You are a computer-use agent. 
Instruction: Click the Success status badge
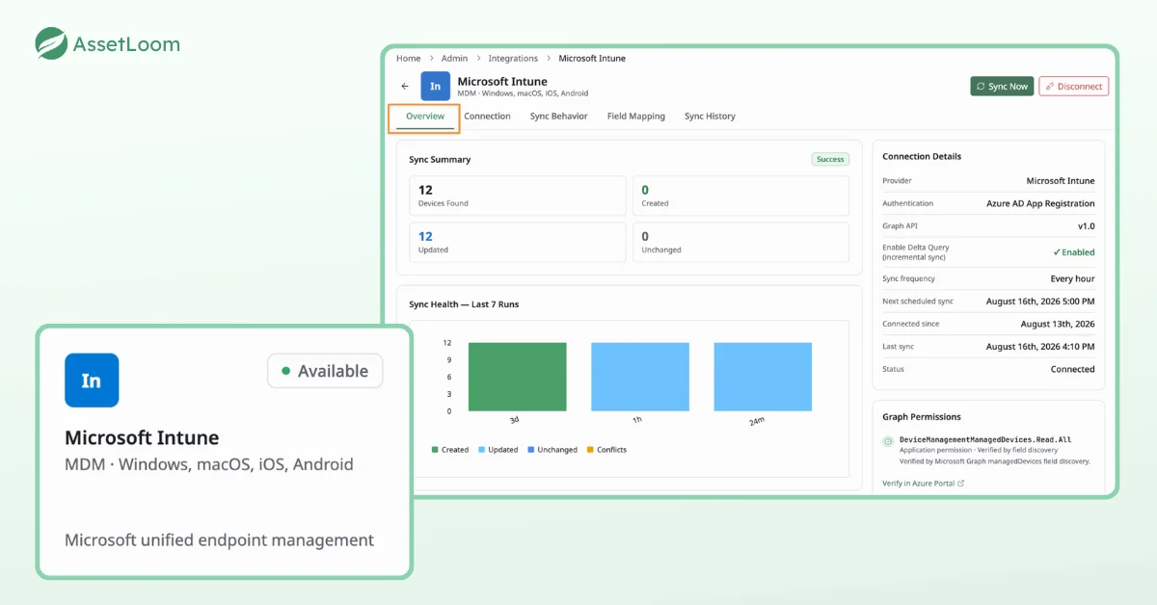pyautogui.click(x=830, y=159)
